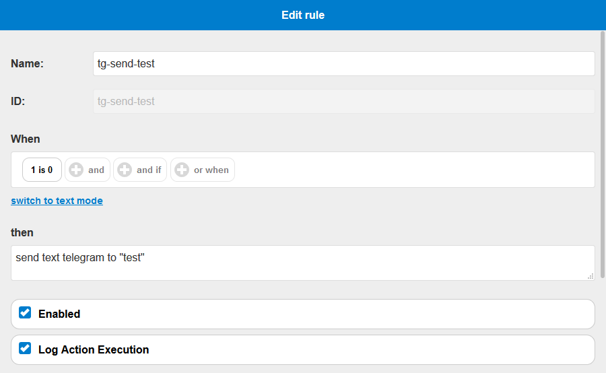
Task: Grab the resize handle of the then textarea
Action: [x=591, y=276]
